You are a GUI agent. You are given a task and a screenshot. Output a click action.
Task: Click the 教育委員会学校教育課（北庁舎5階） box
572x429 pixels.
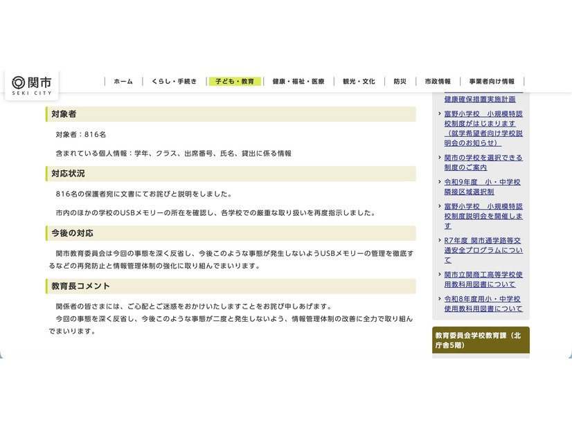pyautogui.click(x=481, y=340)
